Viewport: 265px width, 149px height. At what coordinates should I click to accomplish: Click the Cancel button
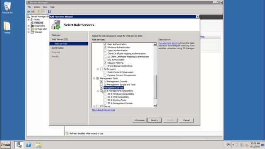point(186,120)
